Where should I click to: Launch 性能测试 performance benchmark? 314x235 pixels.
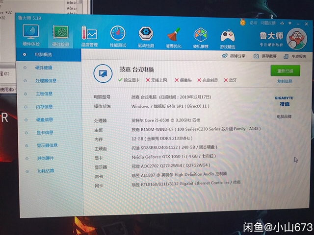[118, 37]
